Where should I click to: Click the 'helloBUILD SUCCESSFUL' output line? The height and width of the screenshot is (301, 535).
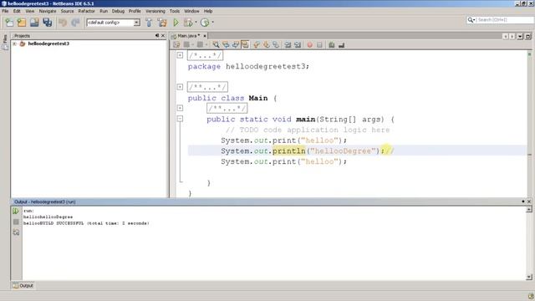pyautogui.click(x=86, y=223)
